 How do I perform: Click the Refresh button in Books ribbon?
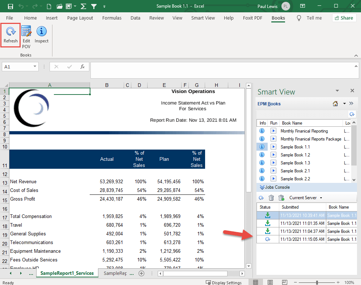tap(10, 35)
